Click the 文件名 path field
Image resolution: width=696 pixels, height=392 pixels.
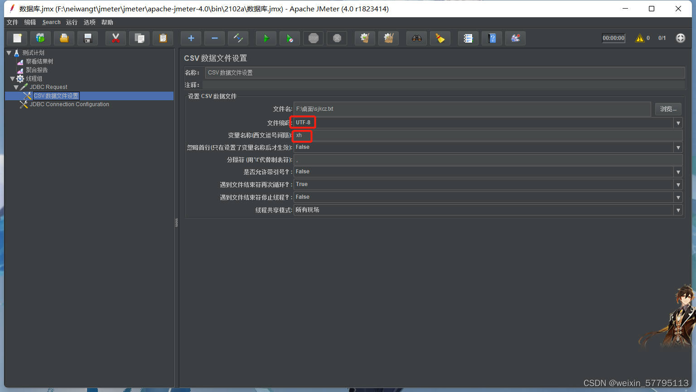(472, 109)
